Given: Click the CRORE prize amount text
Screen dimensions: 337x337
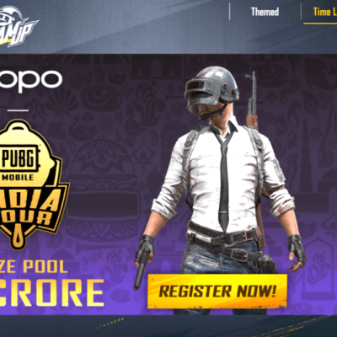Looking at the screenshot, I should coord(51,293).
